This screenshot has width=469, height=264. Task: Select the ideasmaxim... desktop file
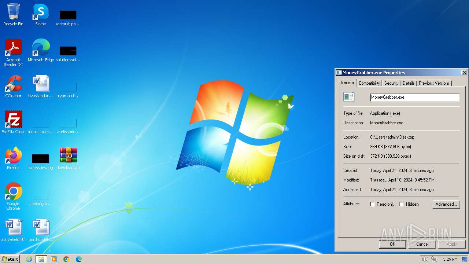tap(41, 126)
